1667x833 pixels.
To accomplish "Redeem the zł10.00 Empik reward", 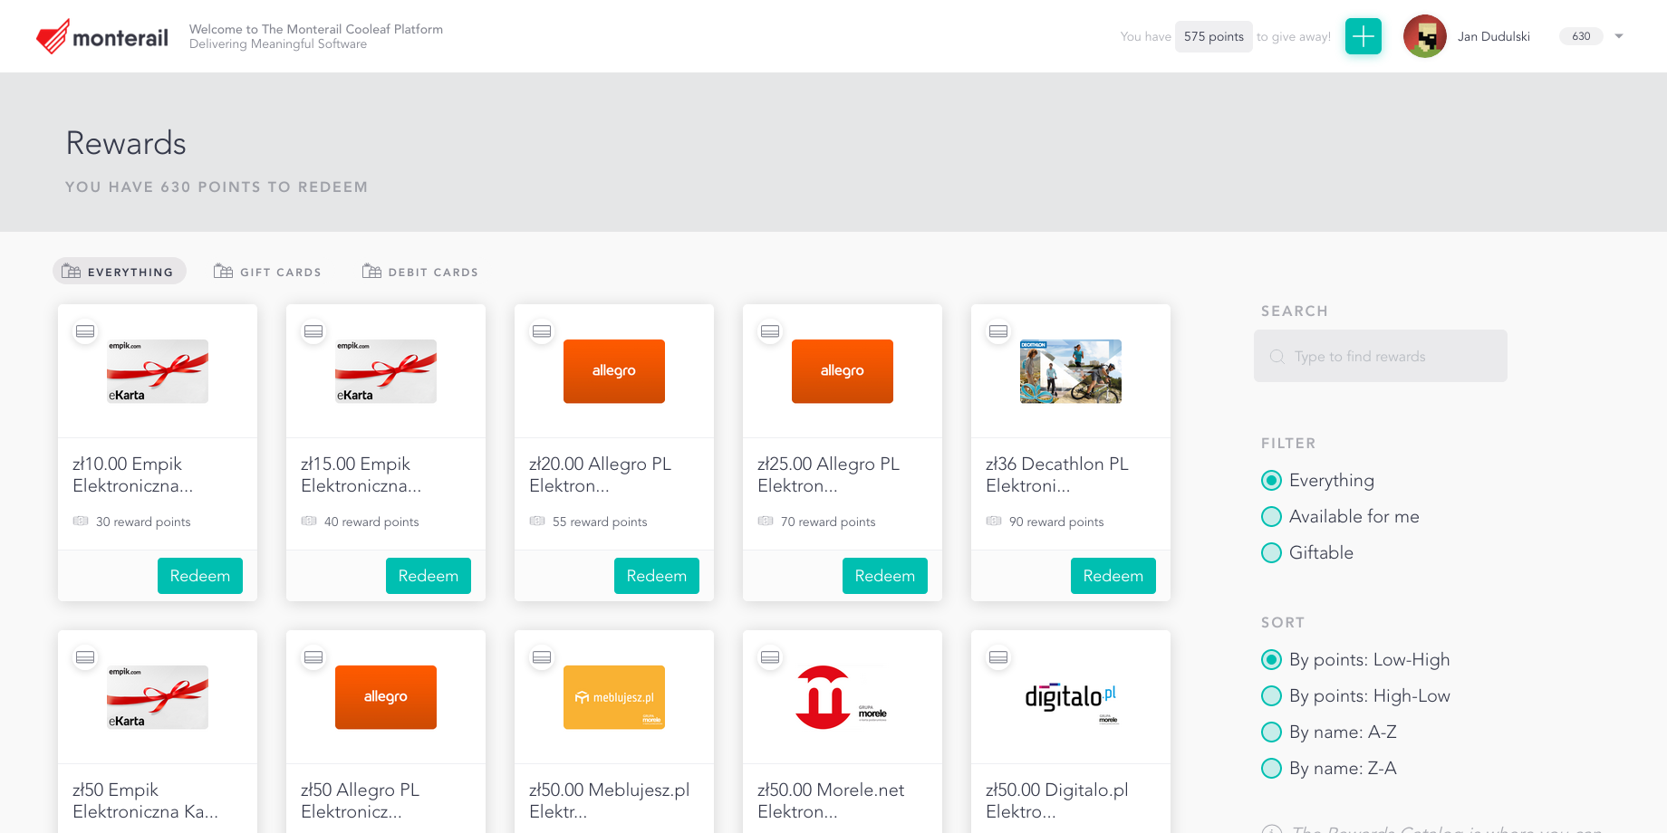I will click(200, 576).
